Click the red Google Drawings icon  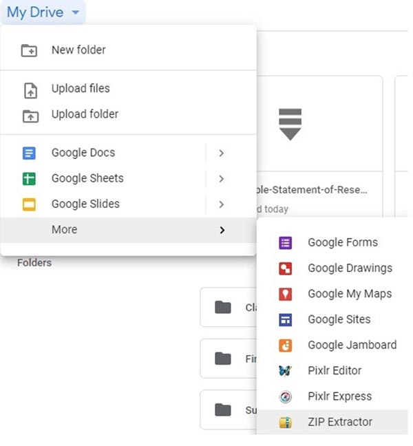285,268
